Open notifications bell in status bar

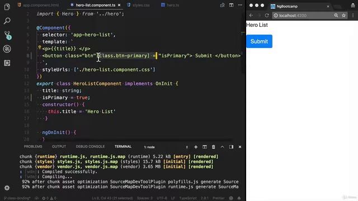pos(239,198)
